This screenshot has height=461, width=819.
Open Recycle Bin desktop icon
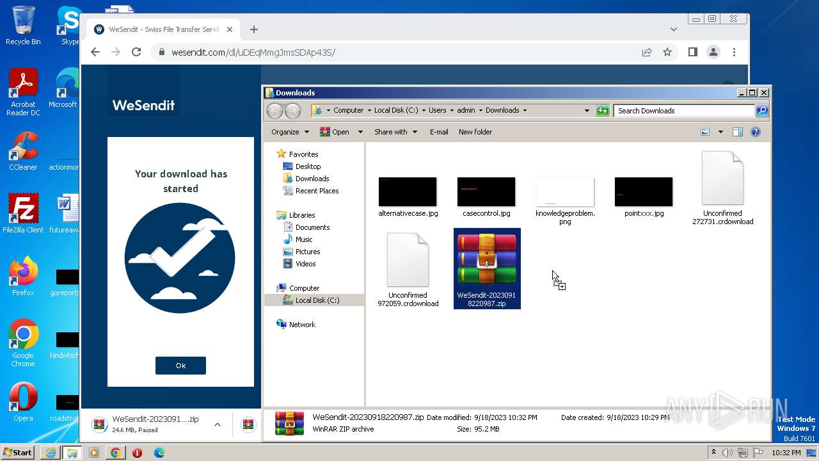tap(23, 26)
